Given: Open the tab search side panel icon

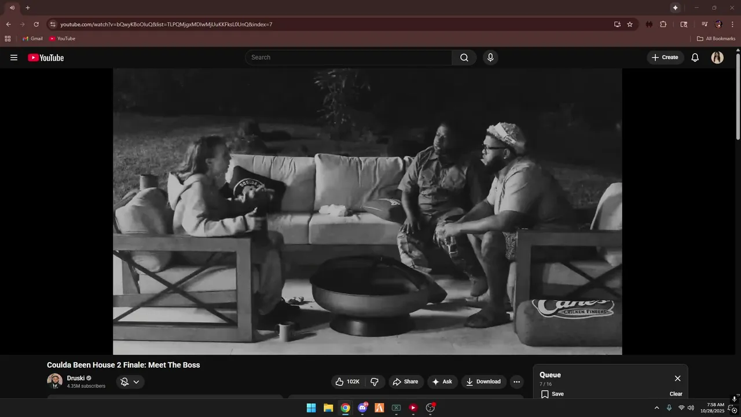Looking at the screenshot, I should [x=684, y=24].
